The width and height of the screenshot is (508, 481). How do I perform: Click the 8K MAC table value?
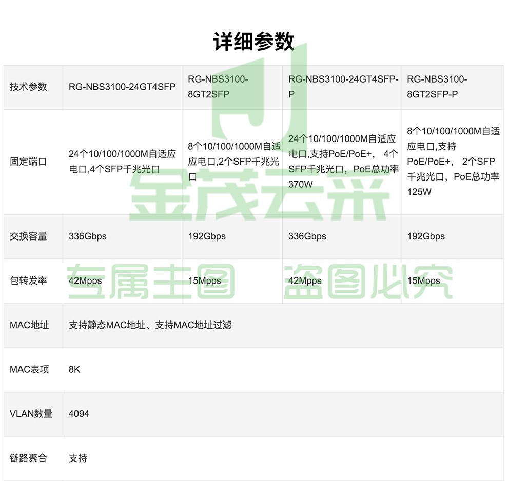tap(74, 369)
